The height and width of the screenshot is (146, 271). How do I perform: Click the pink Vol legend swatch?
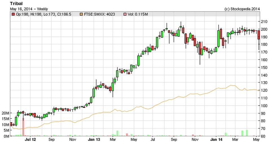[125, 14]
